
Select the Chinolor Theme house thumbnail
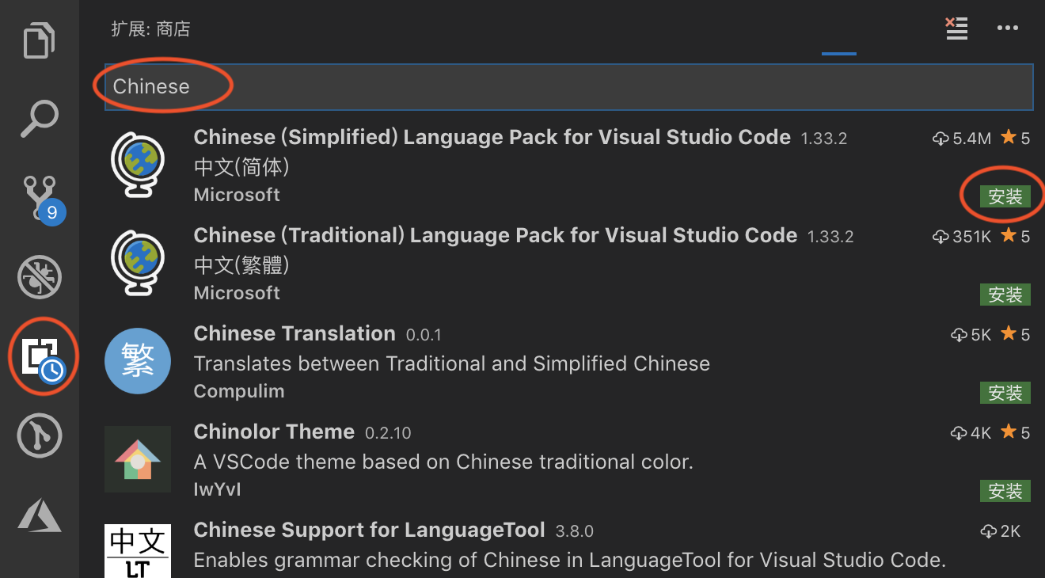[x=138, y=460]
